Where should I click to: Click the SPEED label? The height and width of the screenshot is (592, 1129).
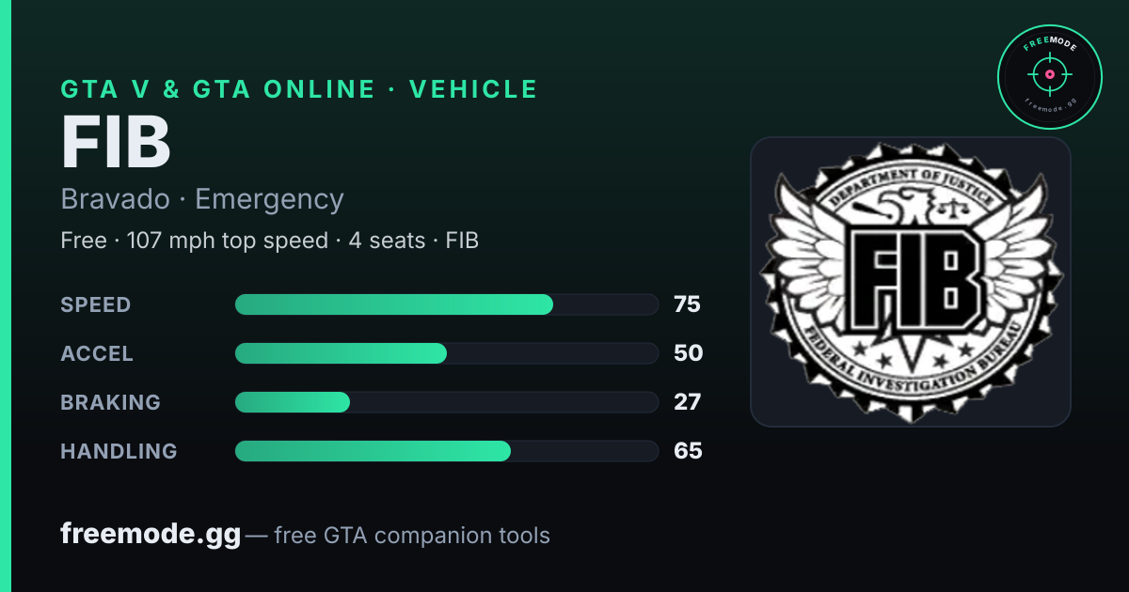[x=96, y=304]
